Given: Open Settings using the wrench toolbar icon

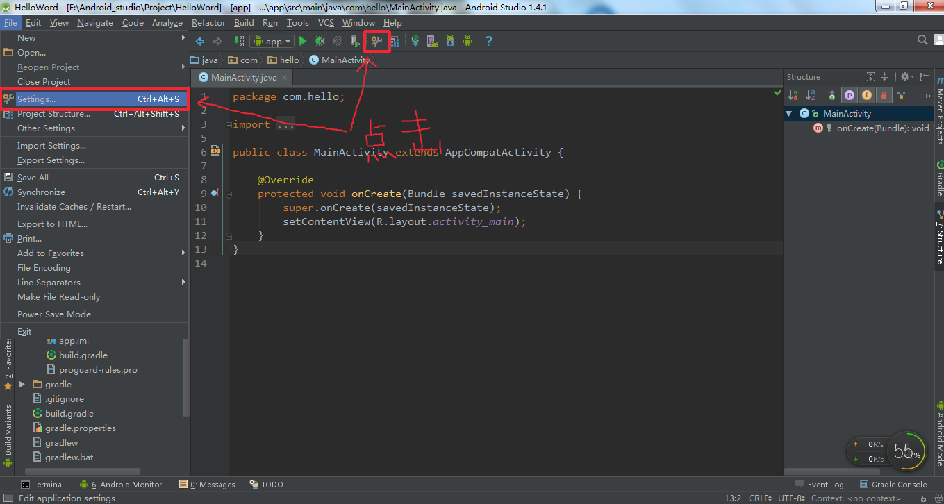Looking at the screenshot, I should (377, 42).
